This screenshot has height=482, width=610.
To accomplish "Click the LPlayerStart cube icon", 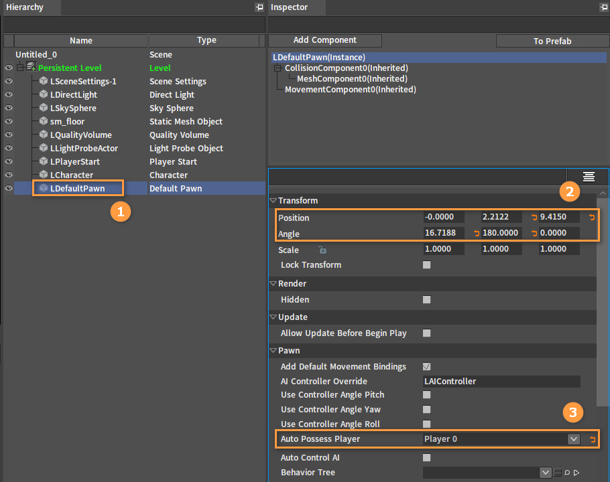I will pos(44,161).
